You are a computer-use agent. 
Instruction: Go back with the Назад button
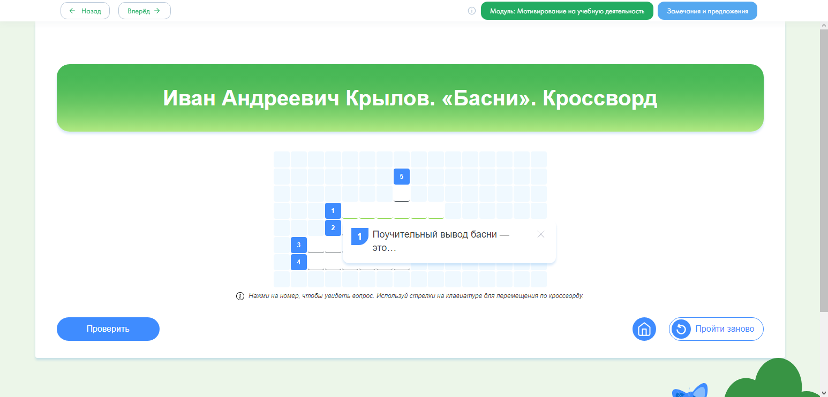click(85, 11)
